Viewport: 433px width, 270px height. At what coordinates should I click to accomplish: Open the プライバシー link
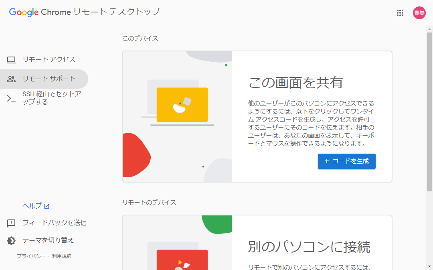tap(31, 256)
